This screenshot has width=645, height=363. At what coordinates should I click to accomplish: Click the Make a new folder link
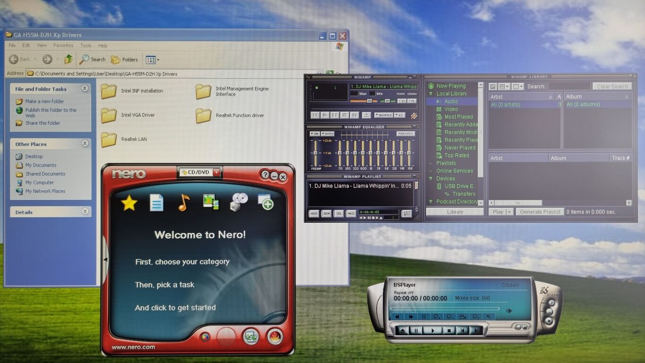point(44,101)
